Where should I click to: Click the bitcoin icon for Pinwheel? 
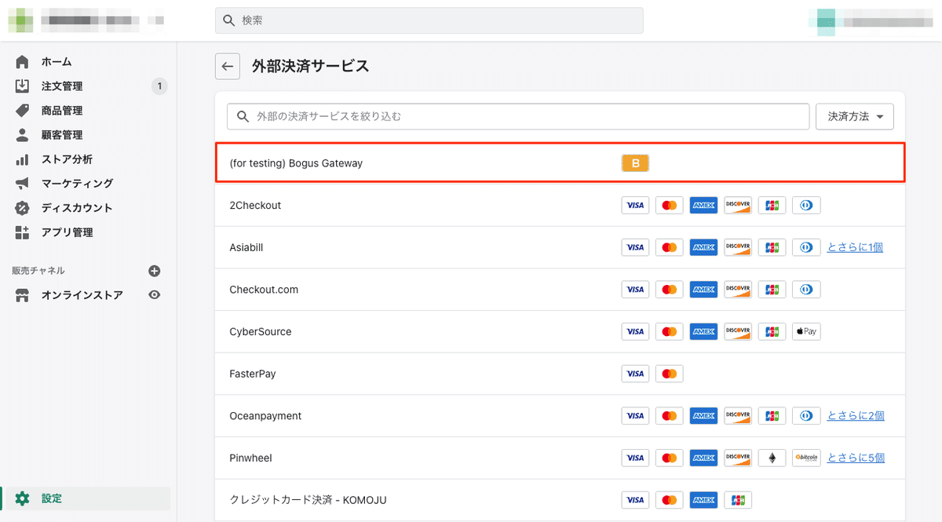tap(806, 458)
